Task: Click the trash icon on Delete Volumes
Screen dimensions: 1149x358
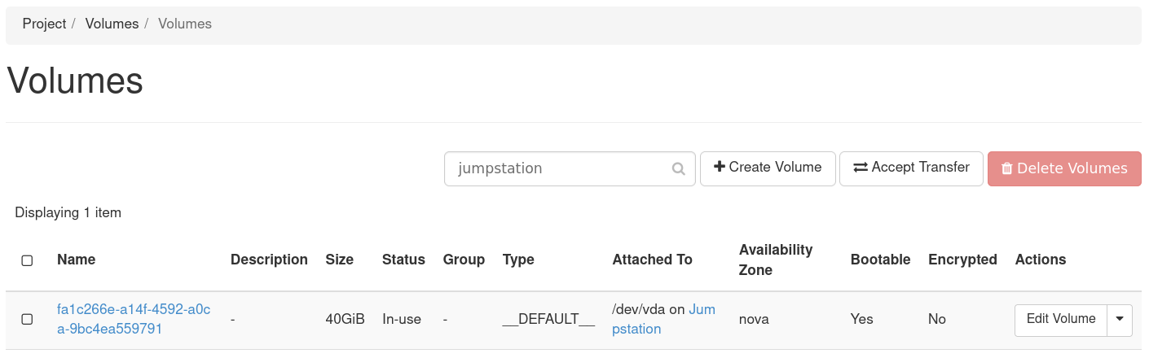Action: pyautogui.click(x=1007, y=169)
